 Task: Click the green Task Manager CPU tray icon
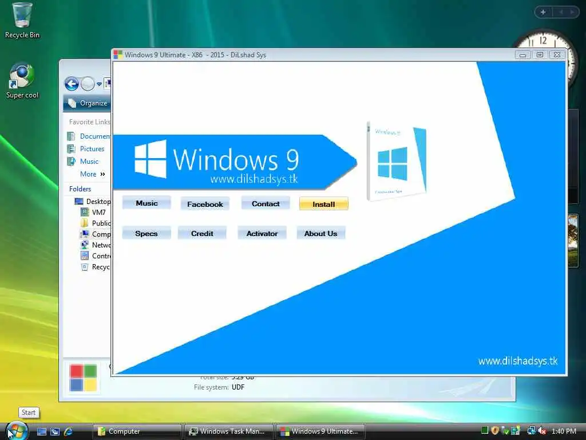485,431
